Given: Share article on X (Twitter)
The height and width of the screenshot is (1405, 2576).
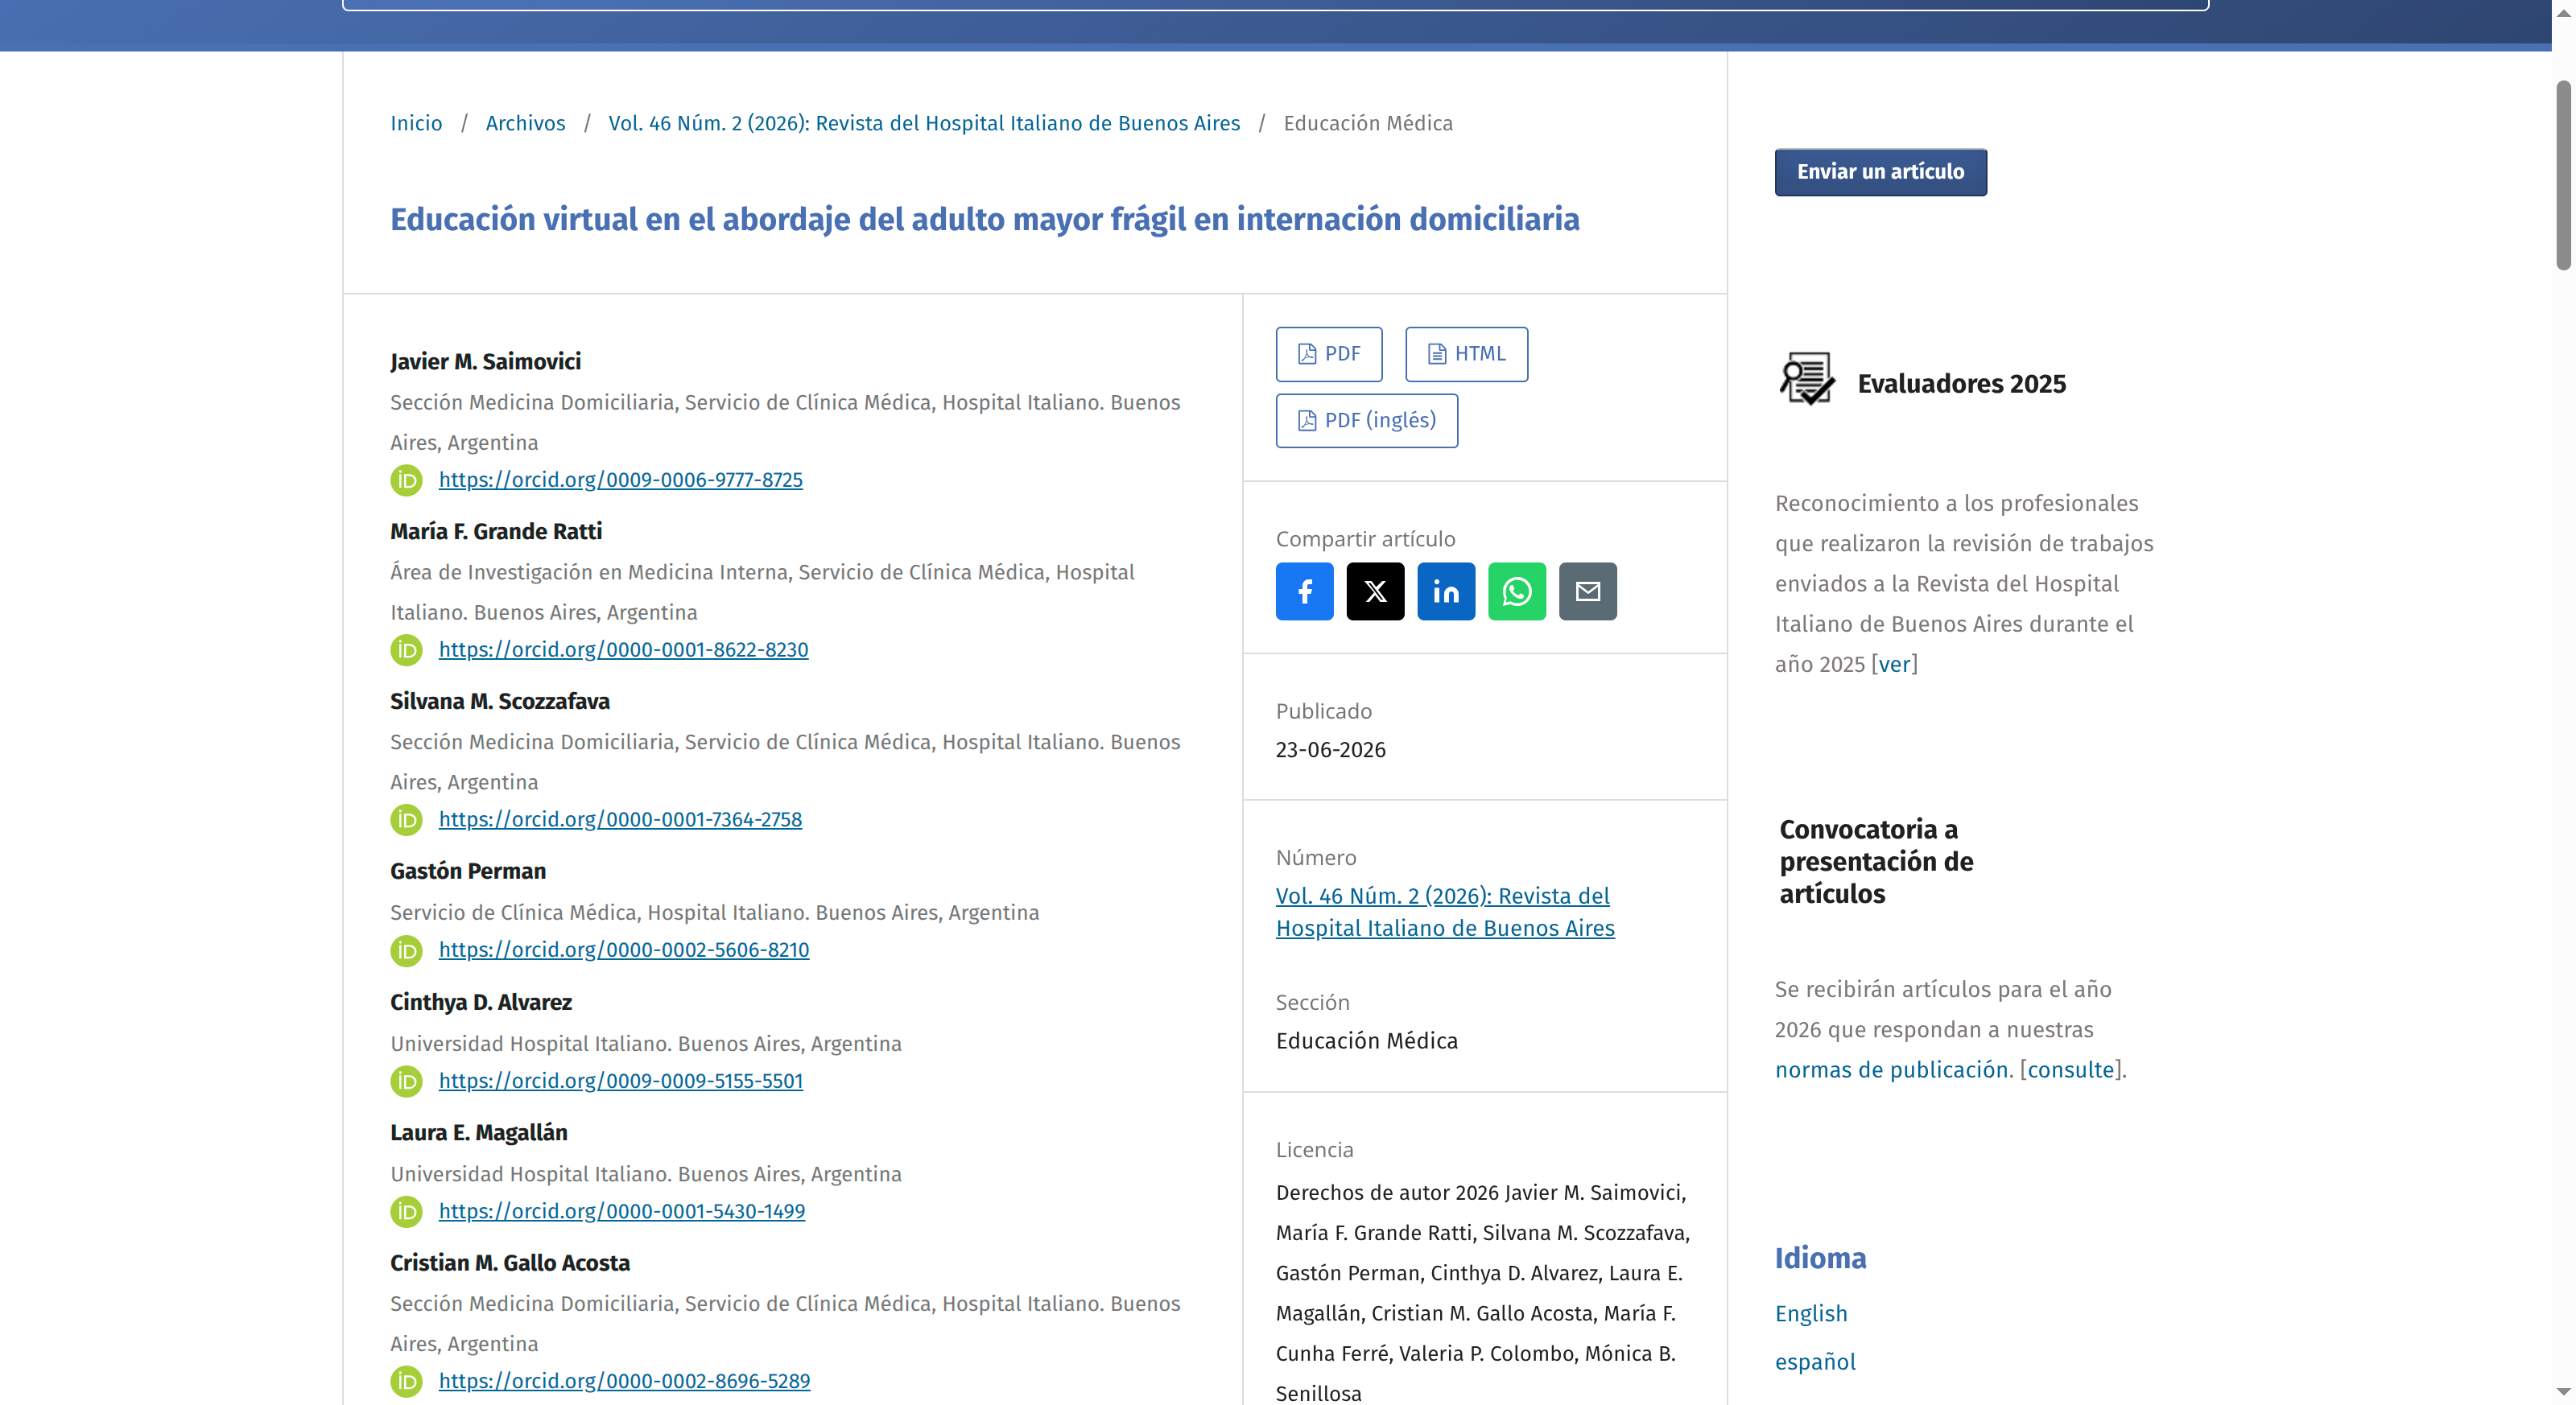Looking at the screenshot, I should pos(1375,591).
